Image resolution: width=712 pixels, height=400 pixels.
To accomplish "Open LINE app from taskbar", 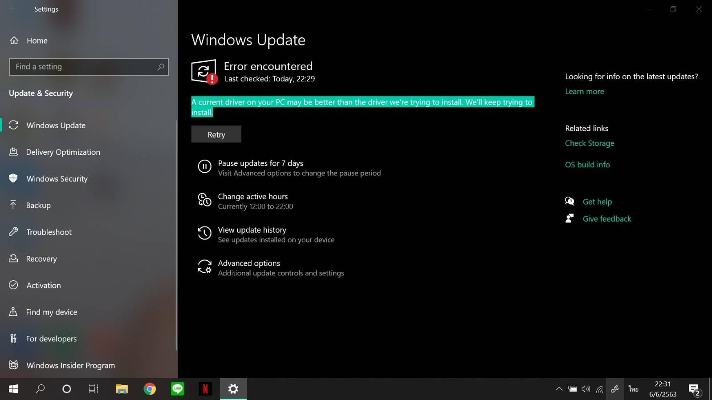I will pos(178,389).
